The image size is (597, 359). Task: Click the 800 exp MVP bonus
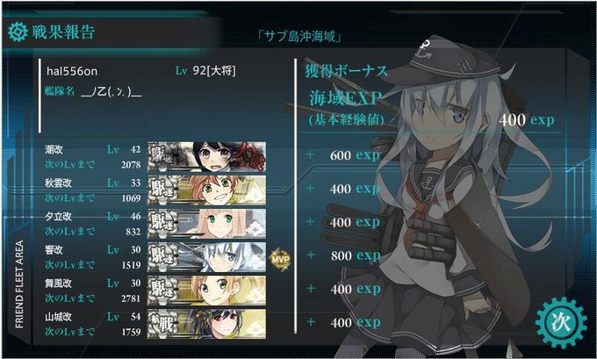[x=356, y=255]
